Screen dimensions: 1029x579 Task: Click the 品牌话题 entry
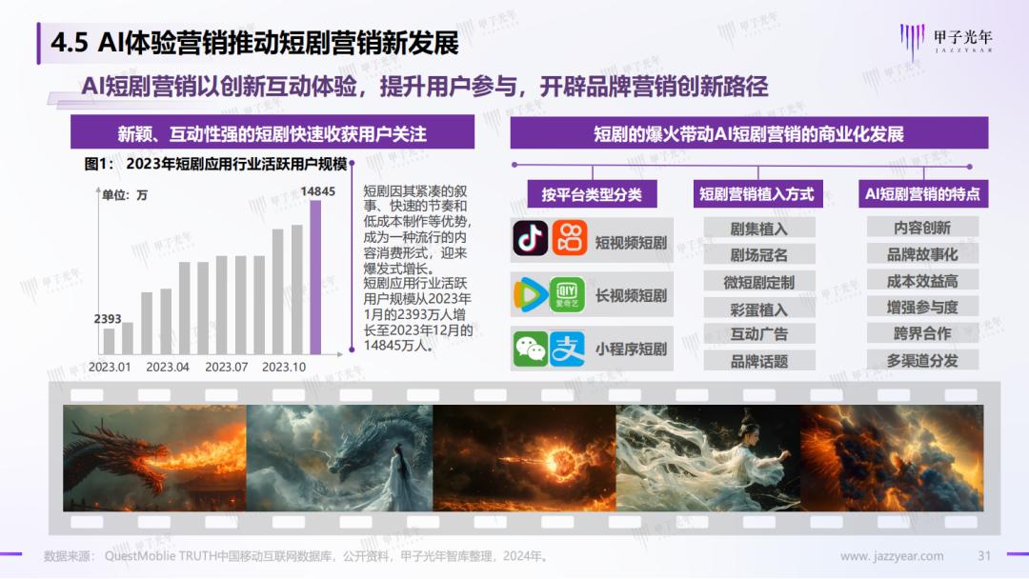coord(759,361)
